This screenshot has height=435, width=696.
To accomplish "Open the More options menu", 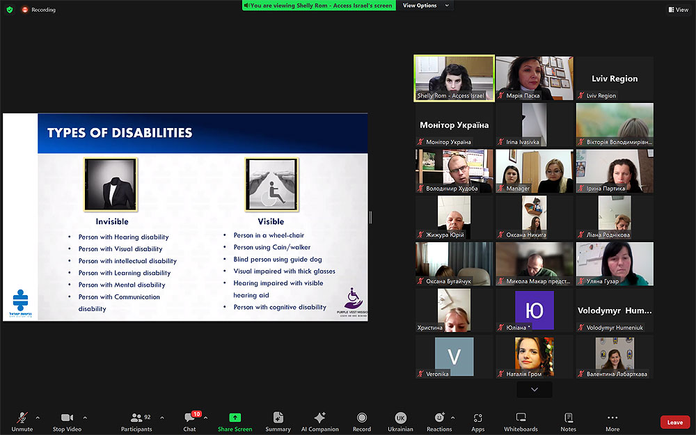I will coord(612,422).
